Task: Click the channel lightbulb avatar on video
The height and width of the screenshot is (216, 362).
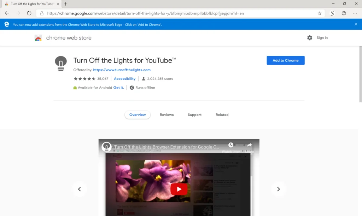Action: pos(106,147)
